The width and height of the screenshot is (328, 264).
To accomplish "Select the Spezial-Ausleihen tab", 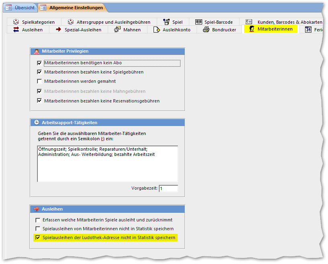I will (79, 29).
